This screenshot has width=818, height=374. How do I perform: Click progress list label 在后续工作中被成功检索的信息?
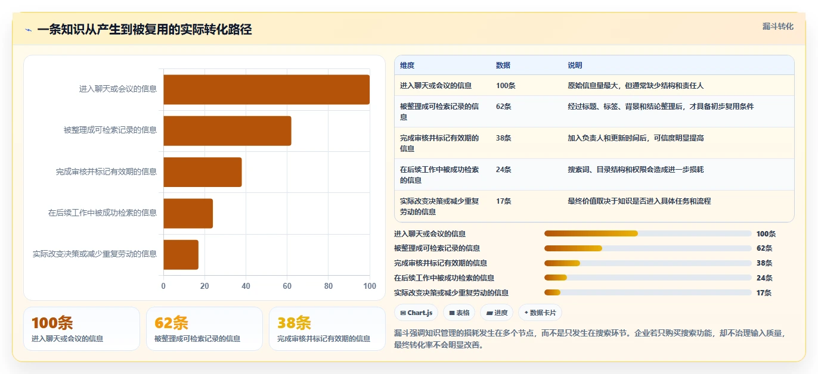(x=444, y=278)
